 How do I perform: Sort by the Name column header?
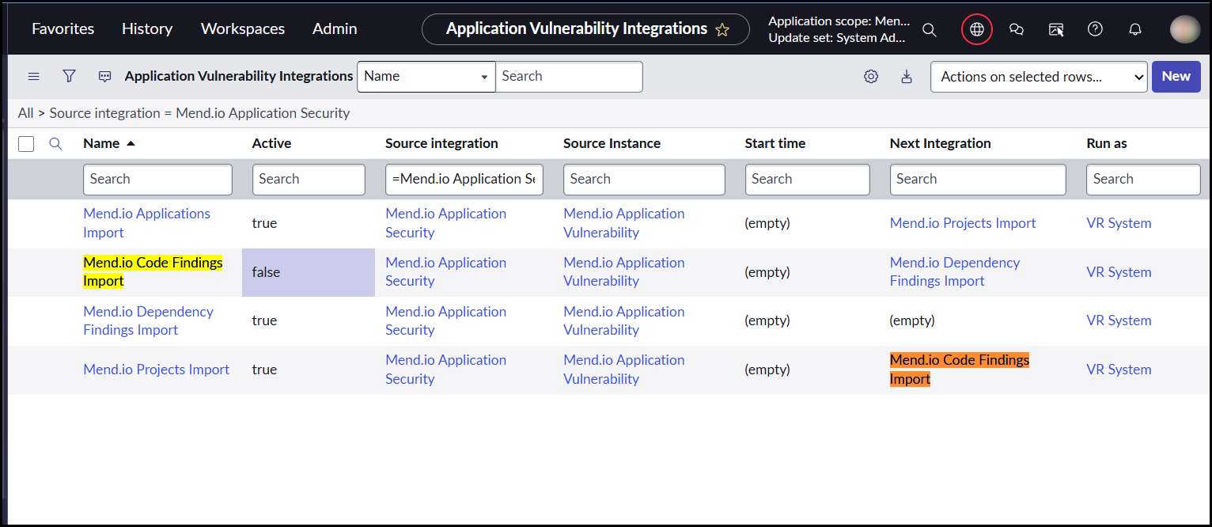101,143
